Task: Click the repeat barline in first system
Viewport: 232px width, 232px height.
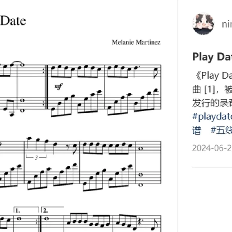Action: 46,87
